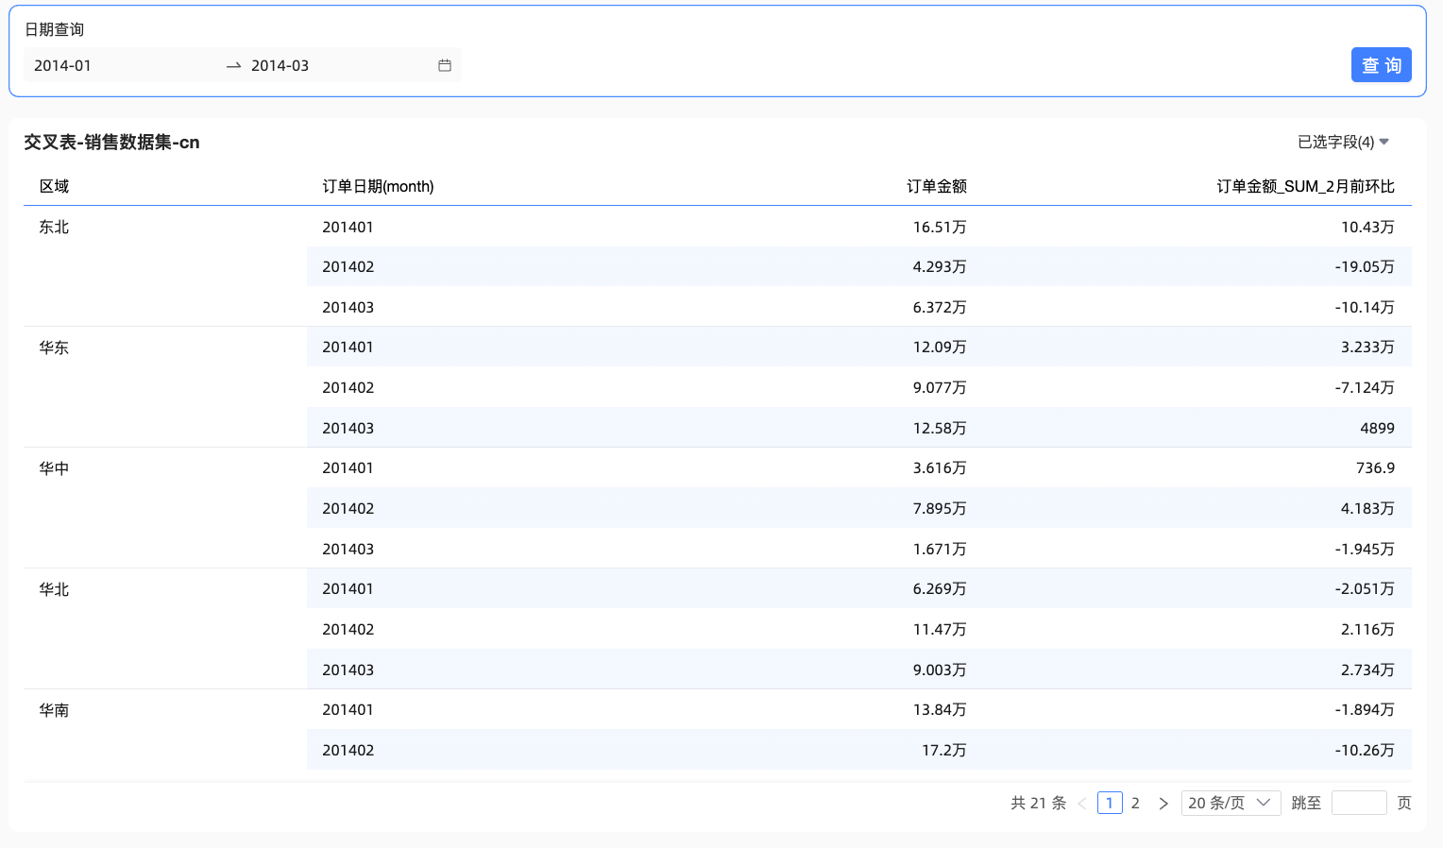The image size is (1443, 848).
Task: Click the table title 交叉表-销售数据集-cn
Action: (111, 143)
